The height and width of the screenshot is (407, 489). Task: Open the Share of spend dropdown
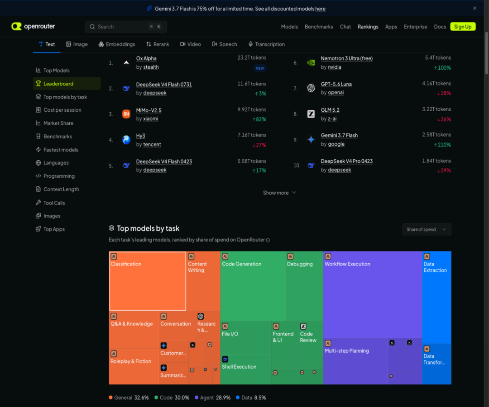(x=427, y=229)
